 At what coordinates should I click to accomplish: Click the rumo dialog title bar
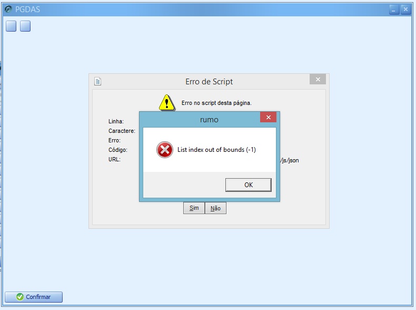[x=200, y=120]
